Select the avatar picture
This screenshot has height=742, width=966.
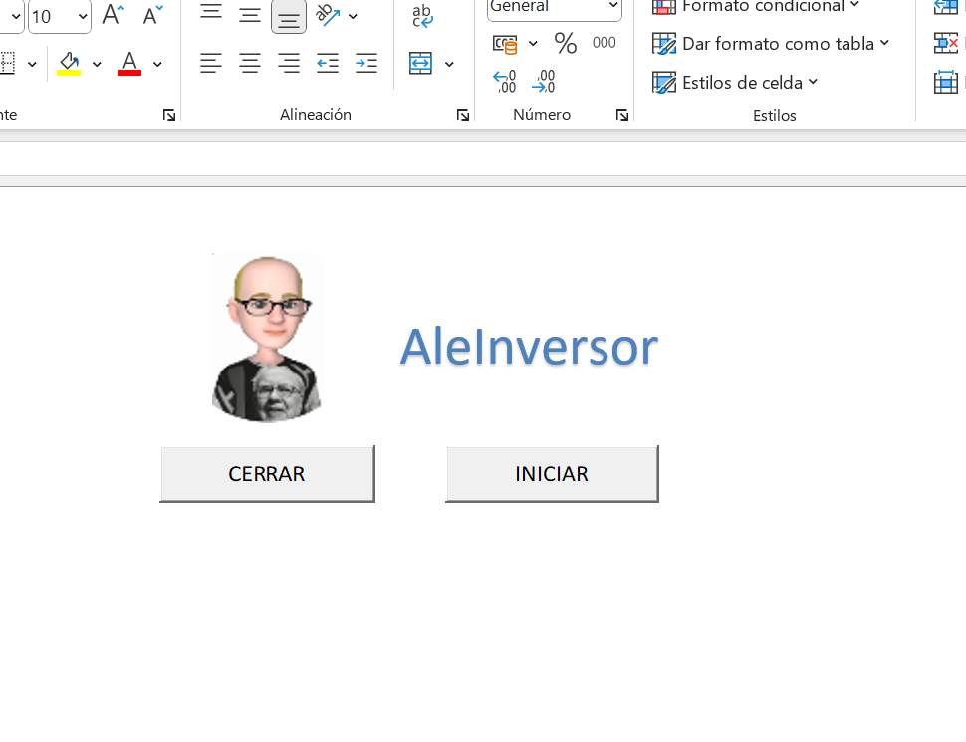[x=267, y=339]
